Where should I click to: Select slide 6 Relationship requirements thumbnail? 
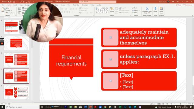(x=16, y=60)
